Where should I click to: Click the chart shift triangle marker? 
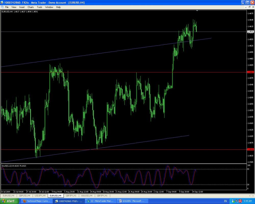pos(197,10)
